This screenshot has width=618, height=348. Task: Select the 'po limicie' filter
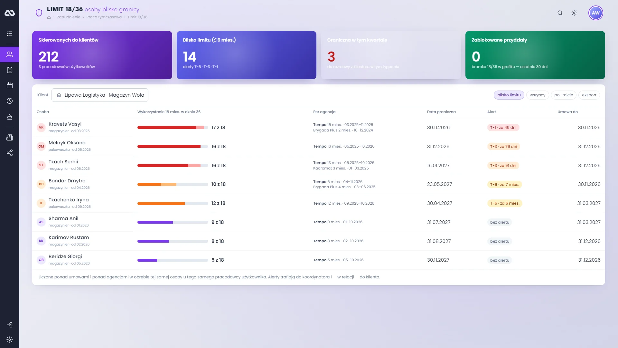(564, 95)
